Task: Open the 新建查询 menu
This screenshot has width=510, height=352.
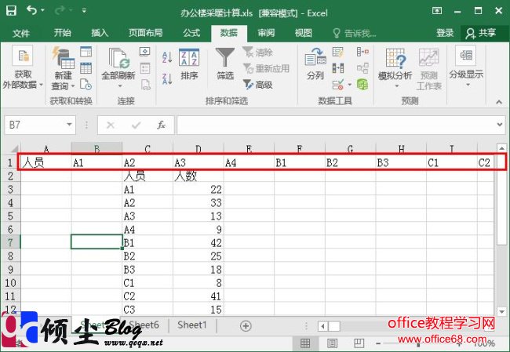Action: 63,68
